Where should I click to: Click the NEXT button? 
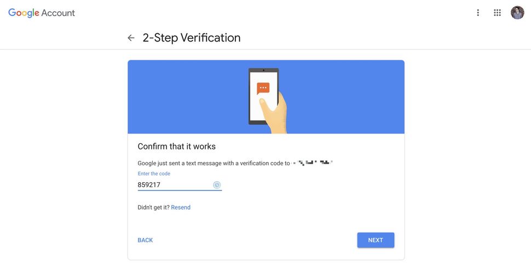point(376,240)
